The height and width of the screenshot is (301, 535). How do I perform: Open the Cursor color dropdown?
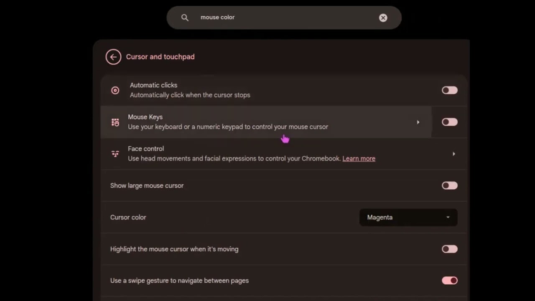pos(408,217)
